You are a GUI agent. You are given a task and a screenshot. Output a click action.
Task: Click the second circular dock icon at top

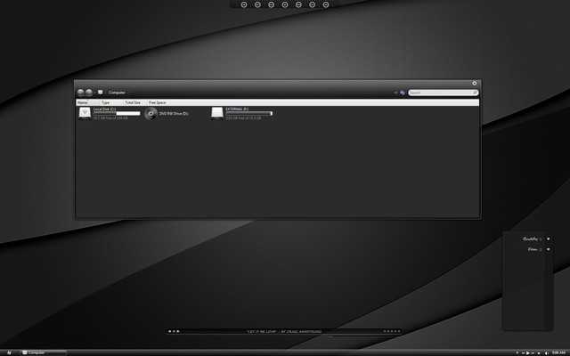click(257, 4)
